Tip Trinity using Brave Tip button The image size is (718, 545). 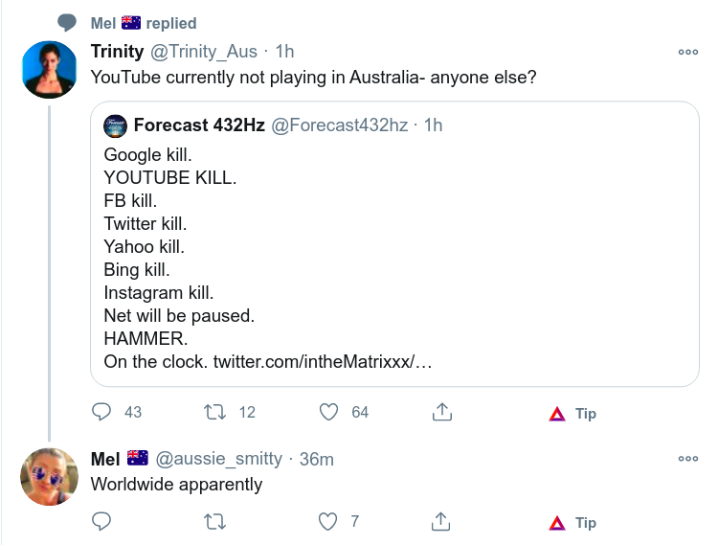[x=572, y=414]
